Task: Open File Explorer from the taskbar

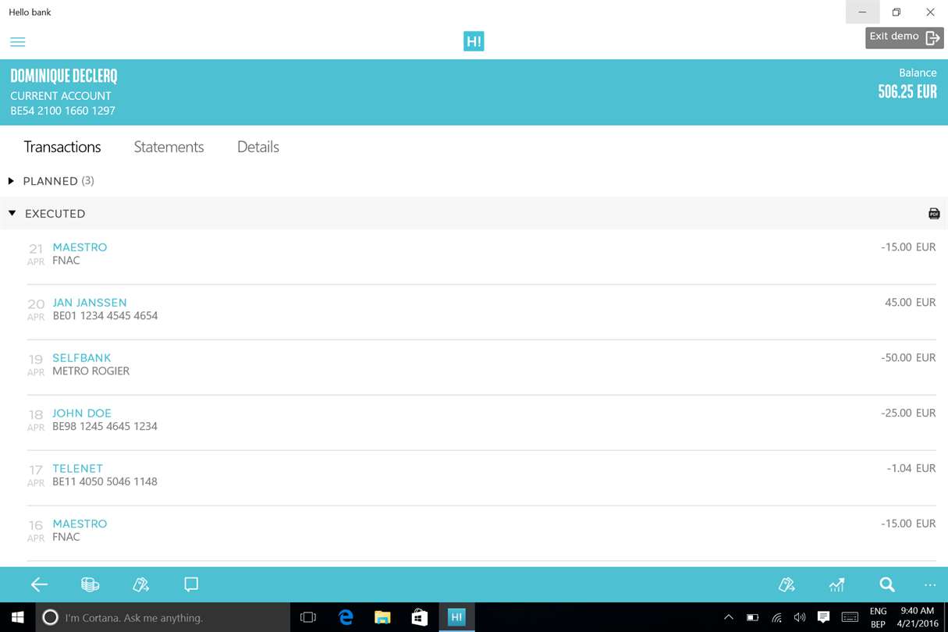Action: pyautogui.click(x=382, y=617)
